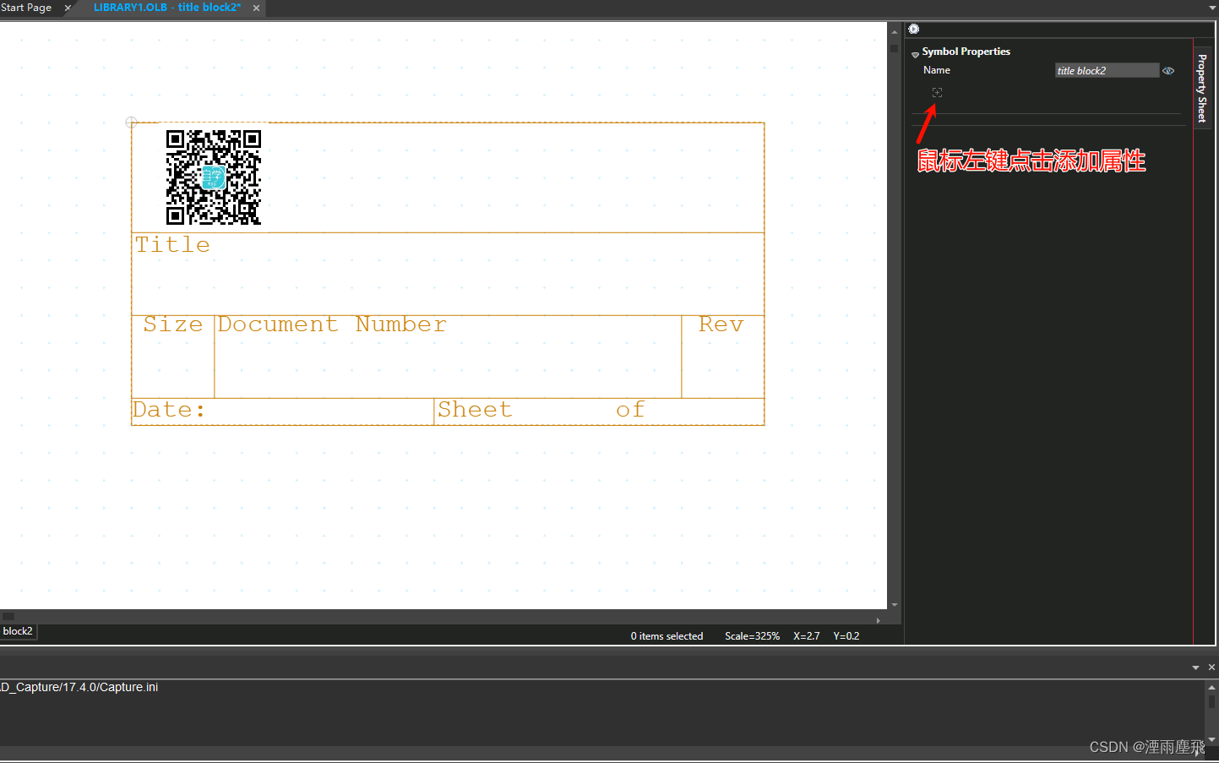Click the canvas vertical scrollbar down arrow
Image resolution: width=1219 pixels, height=763 pixels.
[895, 605]
